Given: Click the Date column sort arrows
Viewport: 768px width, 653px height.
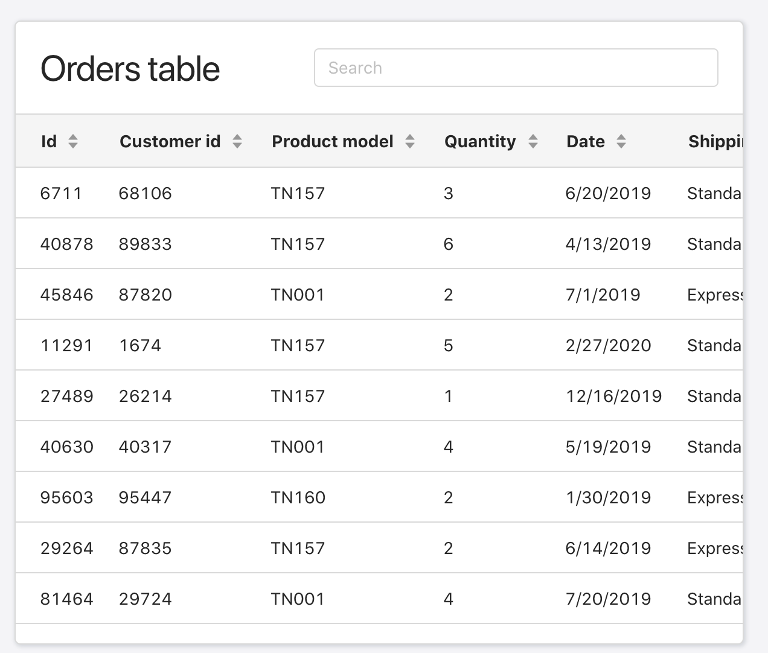Looking at the screenshot, I should coord(621,141).
